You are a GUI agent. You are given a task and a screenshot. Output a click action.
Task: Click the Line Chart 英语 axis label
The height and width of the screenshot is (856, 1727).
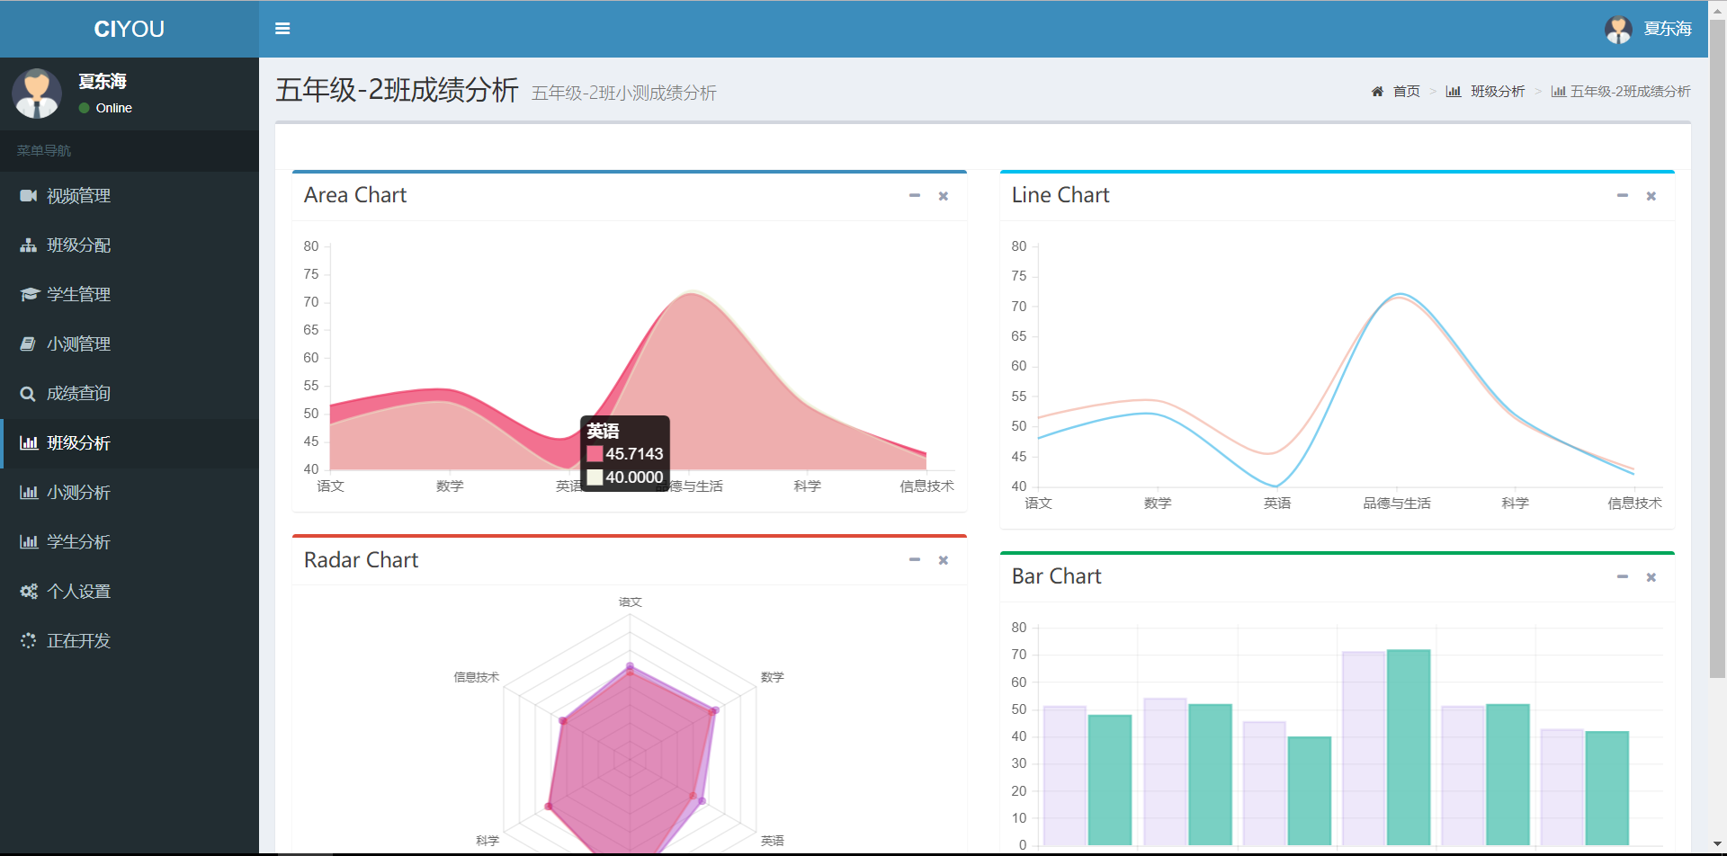1277,504
